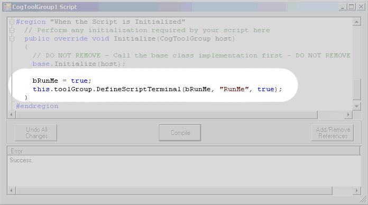This screenshot has height=205, width=368.
Task: Click the code editor scroll up arrow
Action: point(356,22)
